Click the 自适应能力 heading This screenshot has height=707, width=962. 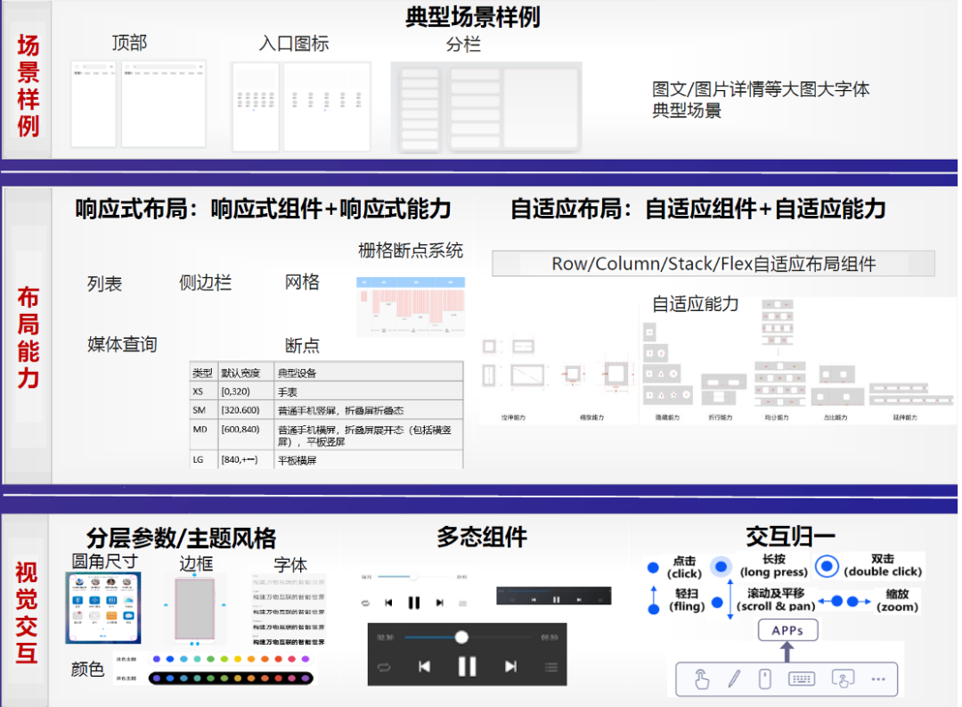tap(695, 304)
